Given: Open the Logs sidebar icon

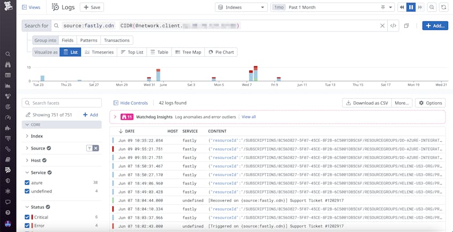Looking at the screenshot, I should 8,170.
